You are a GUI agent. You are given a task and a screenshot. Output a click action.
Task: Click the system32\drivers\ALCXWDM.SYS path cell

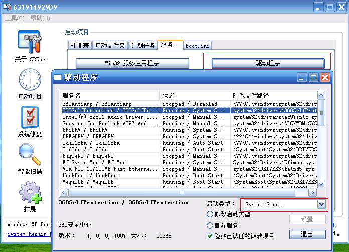point(275,123)
